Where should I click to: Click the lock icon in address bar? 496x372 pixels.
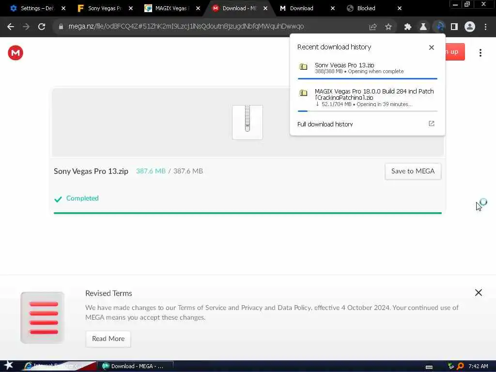point(61,27)
